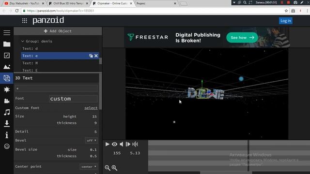Pause the screen recording
Image resolution: width=310 pixels, height=174 pixels.
click(282, 2)
